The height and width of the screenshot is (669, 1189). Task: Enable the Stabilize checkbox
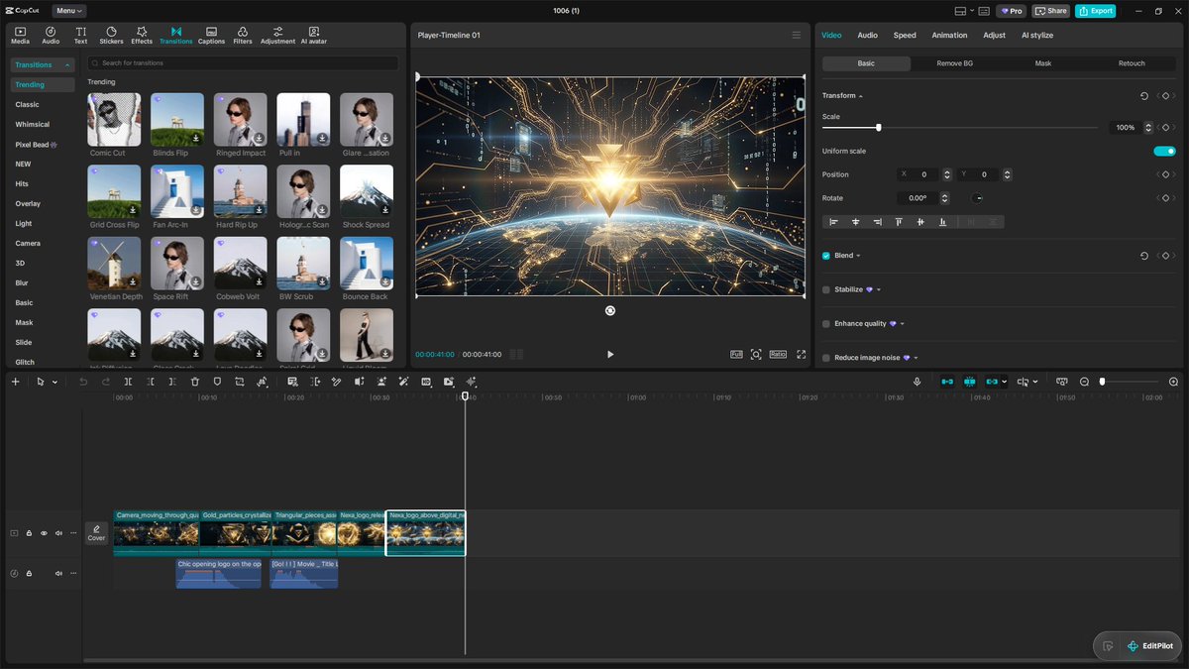[826, 289]
